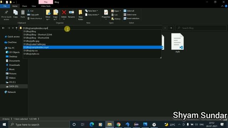The height and width of the screenshot is (128, 228).
Task: Open Microsoft Edge from taskbar
Action: [x=92, y=124]
